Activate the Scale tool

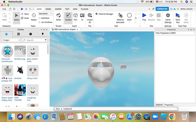point(25,18)
